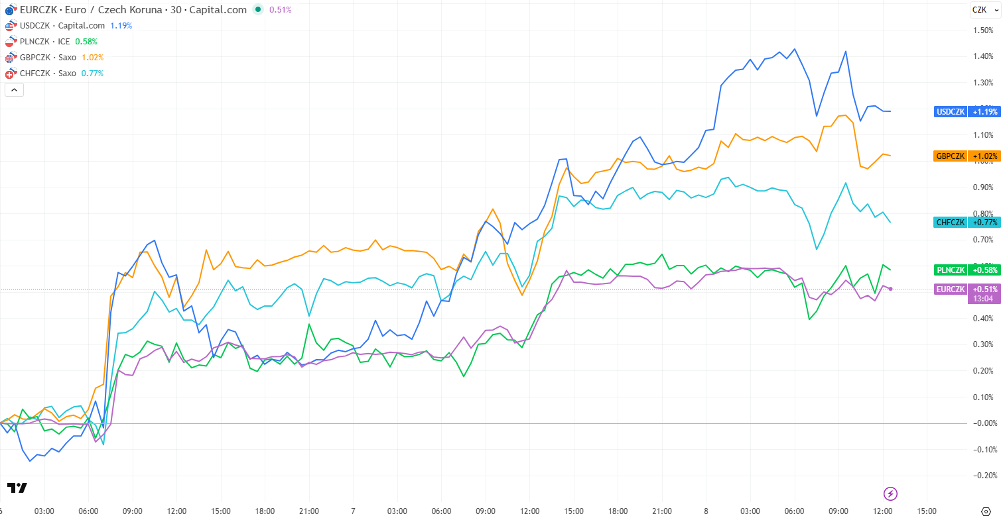Image resolution: width=1003 pixels, height=516 pixels.
Task: Click the green PLNCZK price scale label
Action: (x=951, y=270)
